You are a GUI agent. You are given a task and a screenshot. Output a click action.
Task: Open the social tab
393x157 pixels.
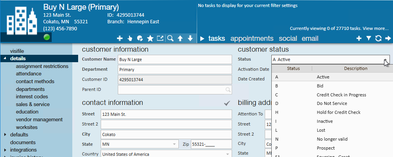click(x=288, y=38)
